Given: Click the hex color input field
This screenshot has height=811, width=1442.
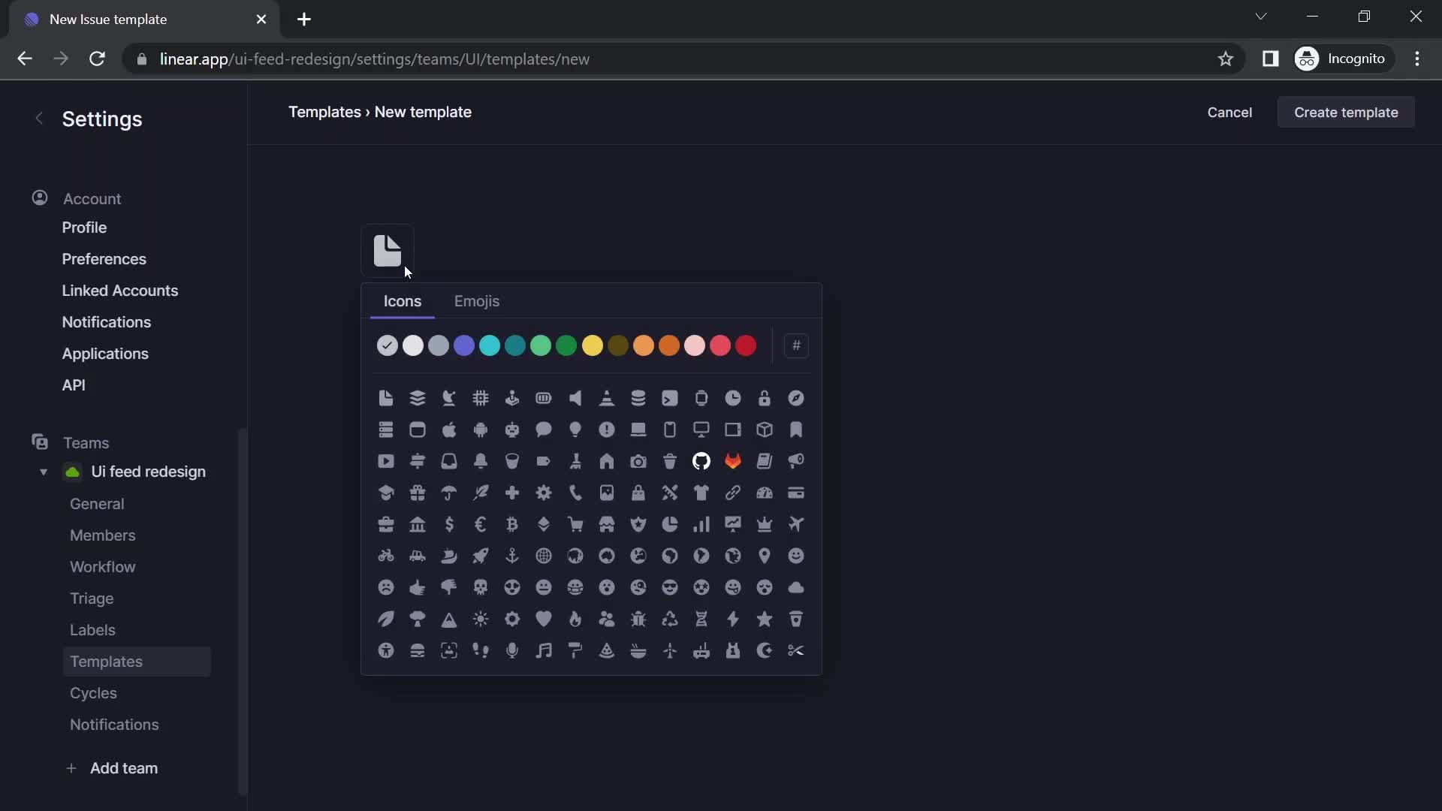Looking at the screenshot, I should (795, 345).
